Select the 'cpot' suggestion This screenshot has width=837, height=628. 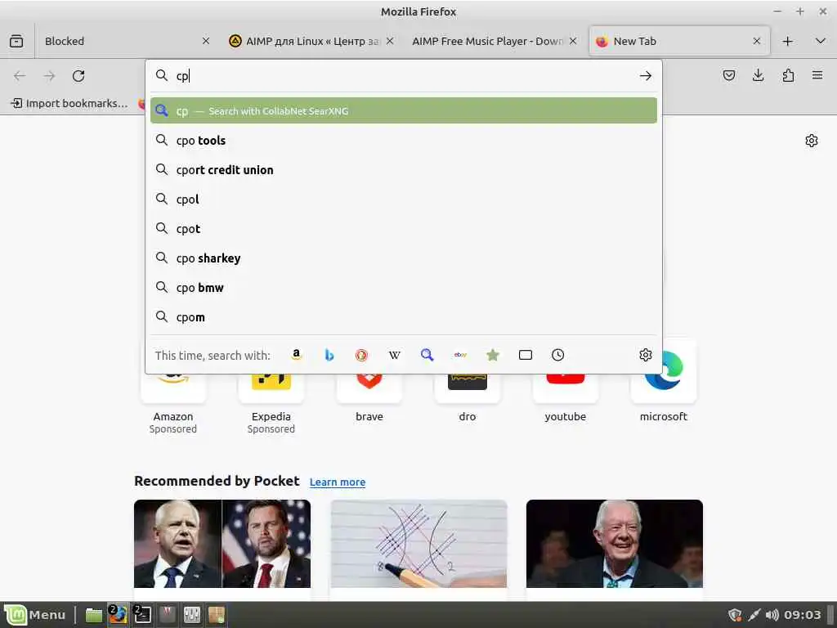pyautogui.click(x=404, y=229)
